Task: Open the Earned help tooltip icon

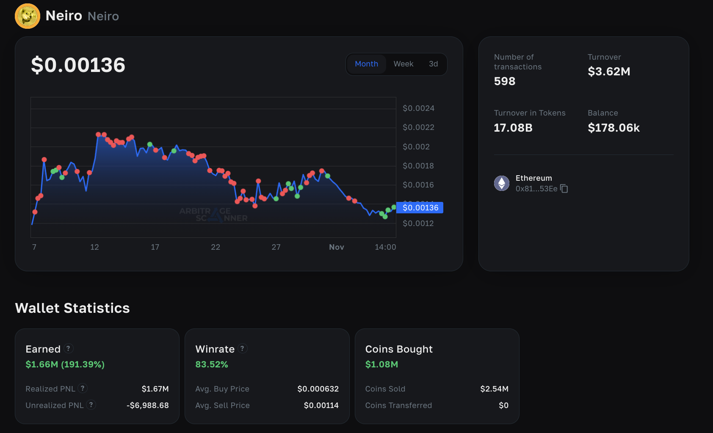Action: [x=68, y=348]
